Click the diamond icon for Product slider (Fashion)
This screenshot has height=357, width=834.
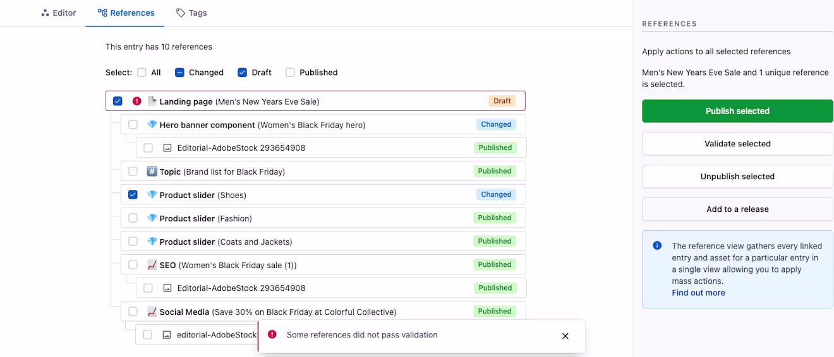click(152, 218)
